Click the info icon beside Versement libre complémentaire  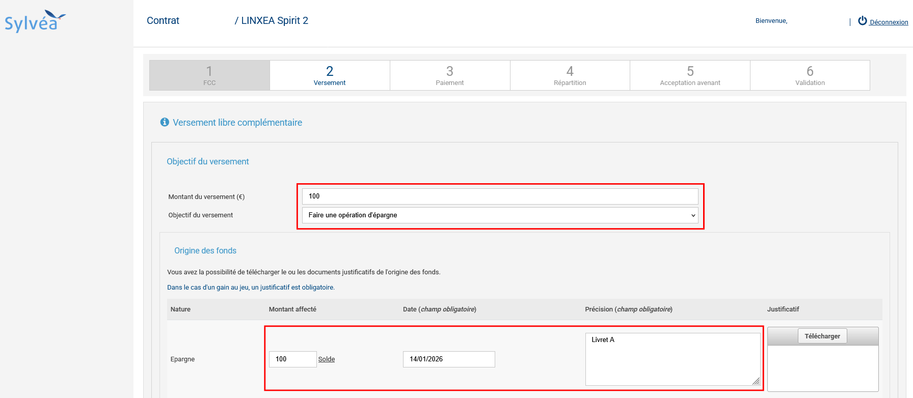coord(165,122)
